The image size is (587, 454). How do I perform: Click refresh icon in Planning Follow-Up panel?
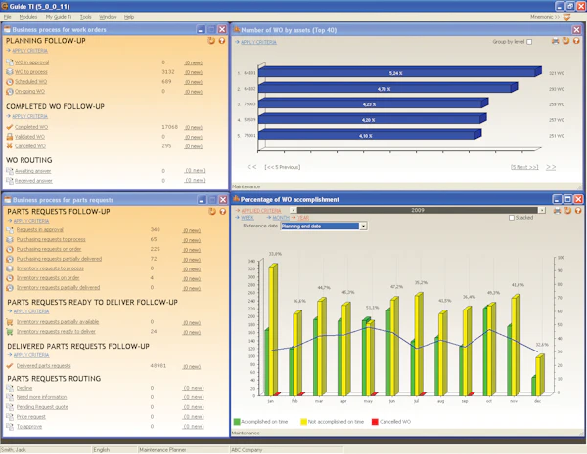(211, 41)
